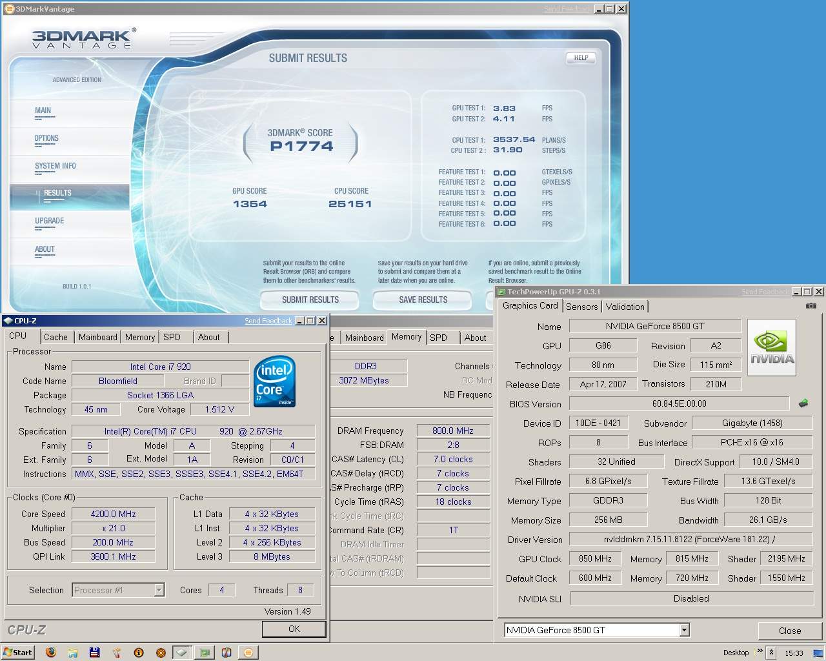826x661 pixels.
Task: Click the Desktop toolbar label in taskbar
Action: tap(736, 653)
